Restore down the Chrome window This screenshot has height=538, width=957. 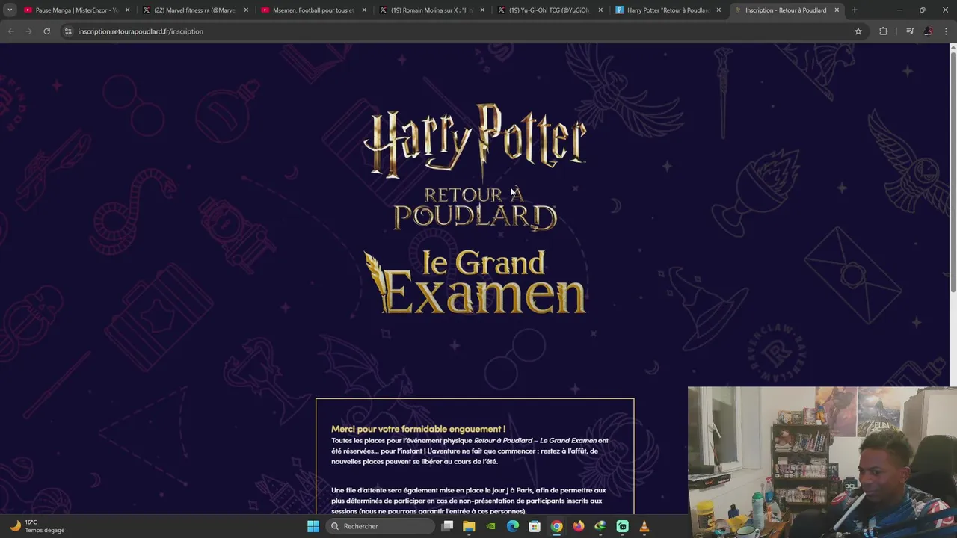click(x=923, y=10)
